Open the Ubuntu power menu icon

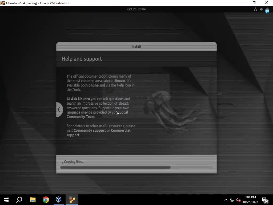click(267, 10)
